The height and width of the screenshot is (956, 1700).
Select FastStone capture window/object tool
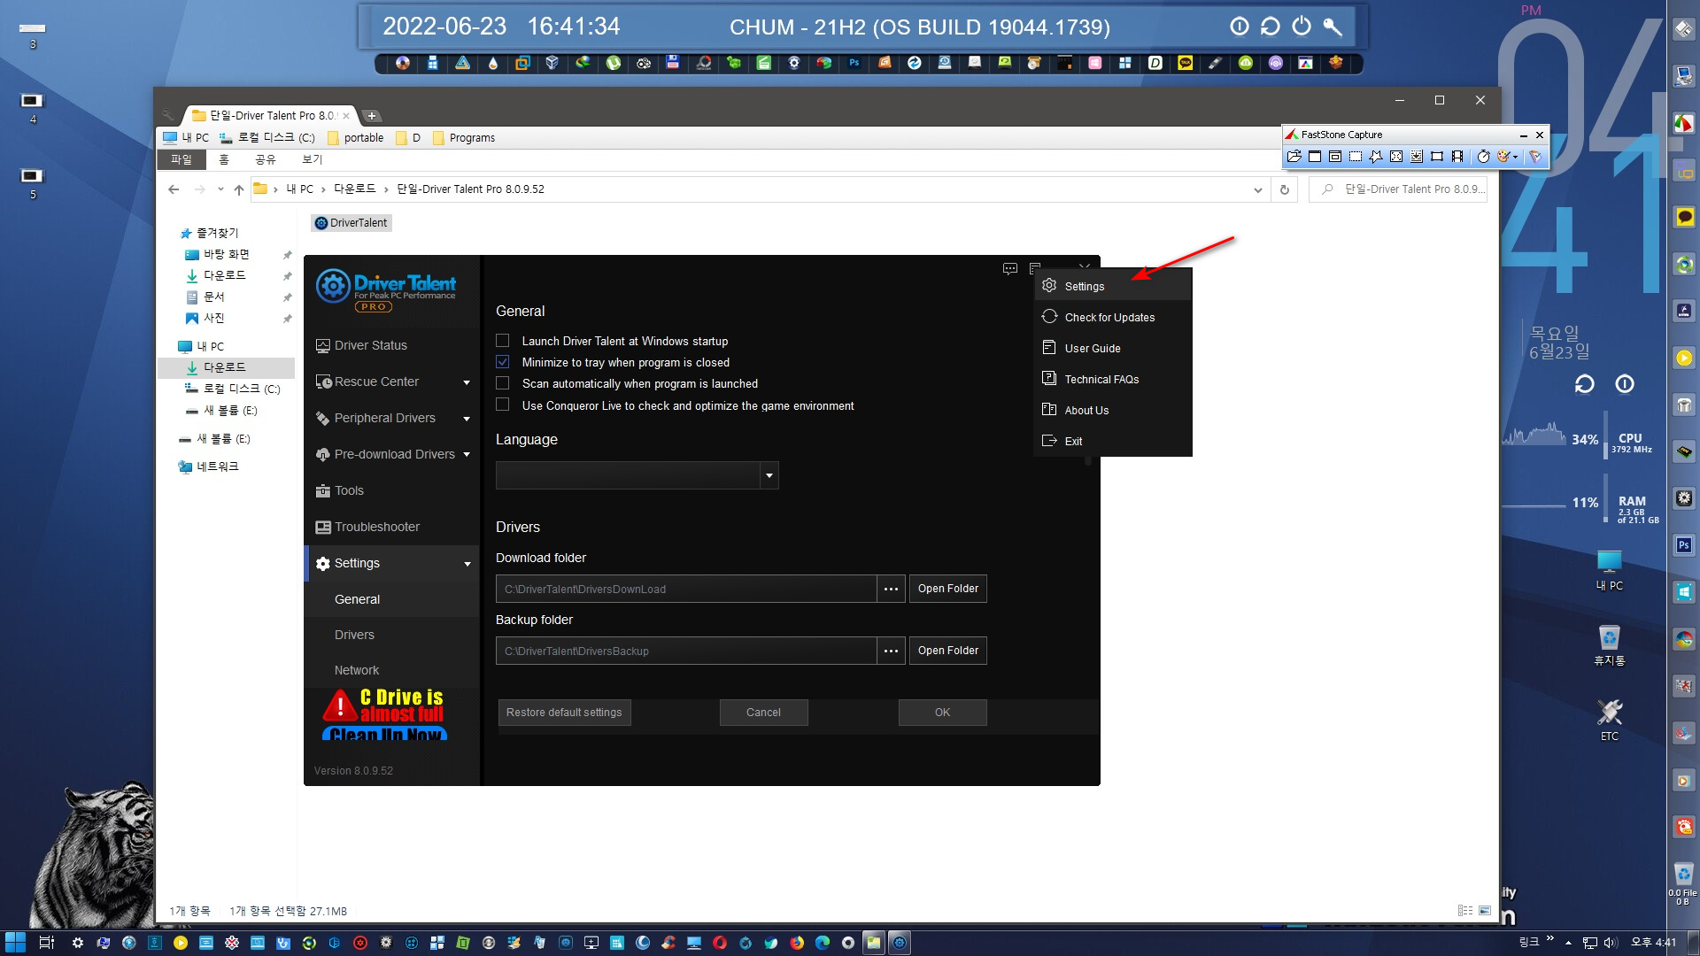pos(1335,157)
